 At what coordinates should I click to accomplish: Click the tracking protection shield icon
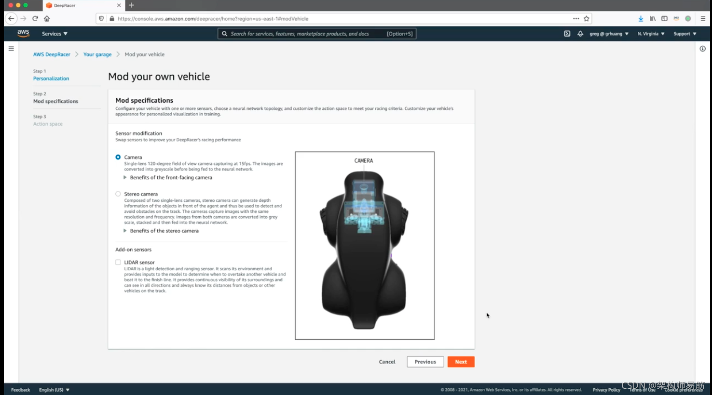pos(101,18)
